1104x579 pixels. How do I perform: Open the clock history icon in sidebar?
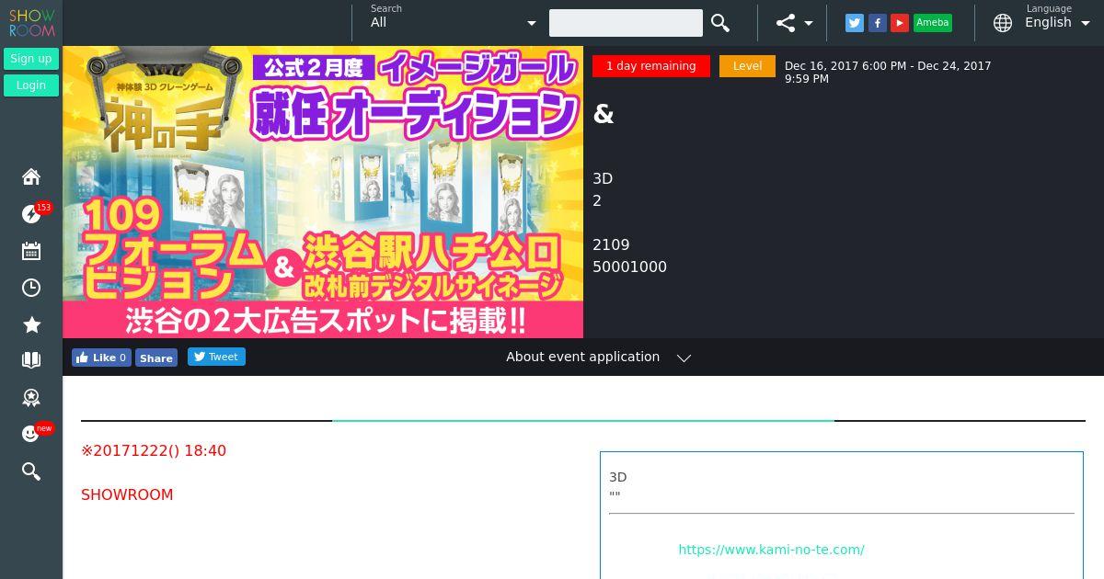coord(31,288)
